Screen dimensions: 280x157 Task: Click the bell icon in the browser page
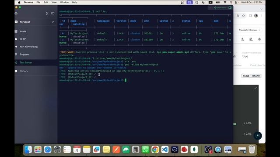coord(259,39)
